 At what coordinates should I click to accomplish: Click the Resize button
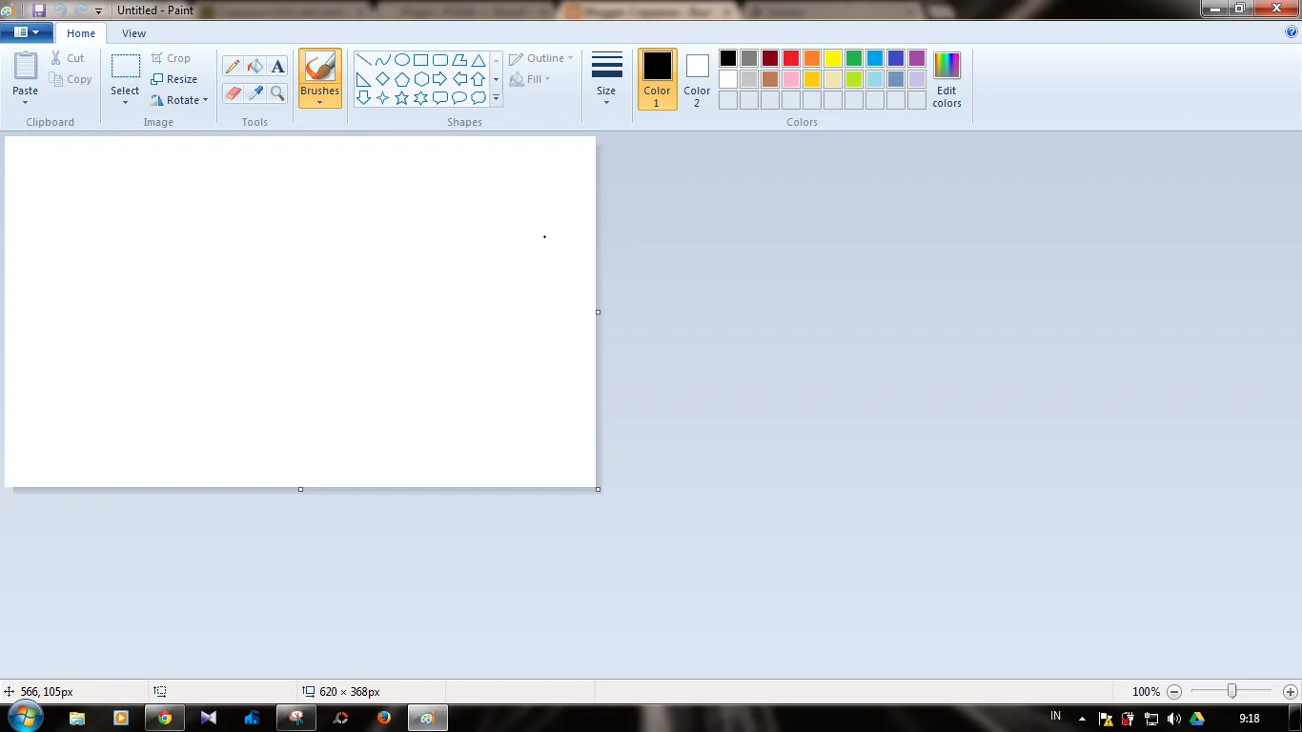[x=174, y=79]
